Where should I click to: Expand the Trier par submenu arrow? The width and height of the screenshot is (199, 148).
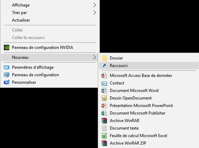point(95,13)
